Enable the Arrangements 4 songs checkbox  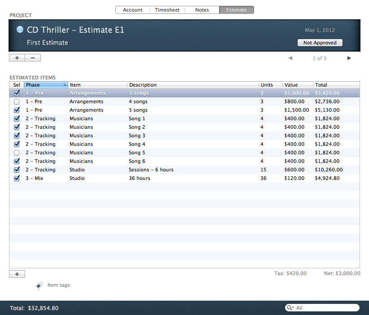(17, 102)
